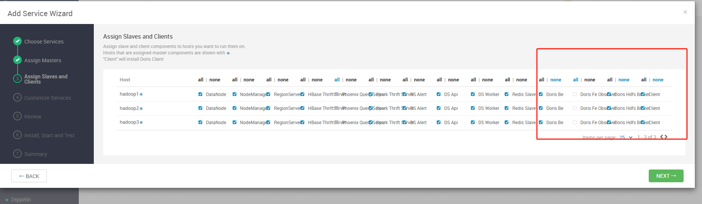702x204 pixels.
Task: Click the step 7 circle beside Summary
Action: point(17,154)
